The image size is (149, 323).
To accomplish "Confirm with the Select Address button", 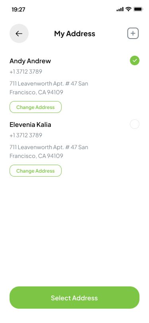I will point(75,298).
